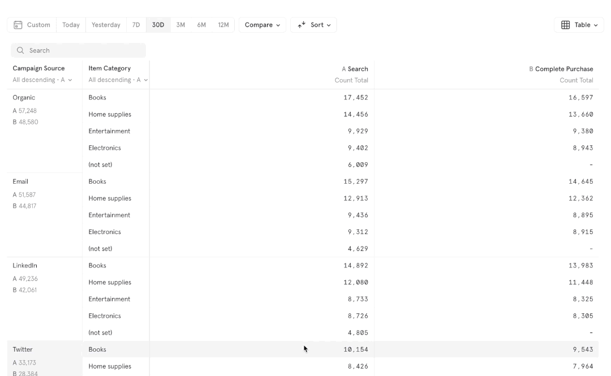
Task: Click the Item Category column header
Action: (x=110, y=68)
